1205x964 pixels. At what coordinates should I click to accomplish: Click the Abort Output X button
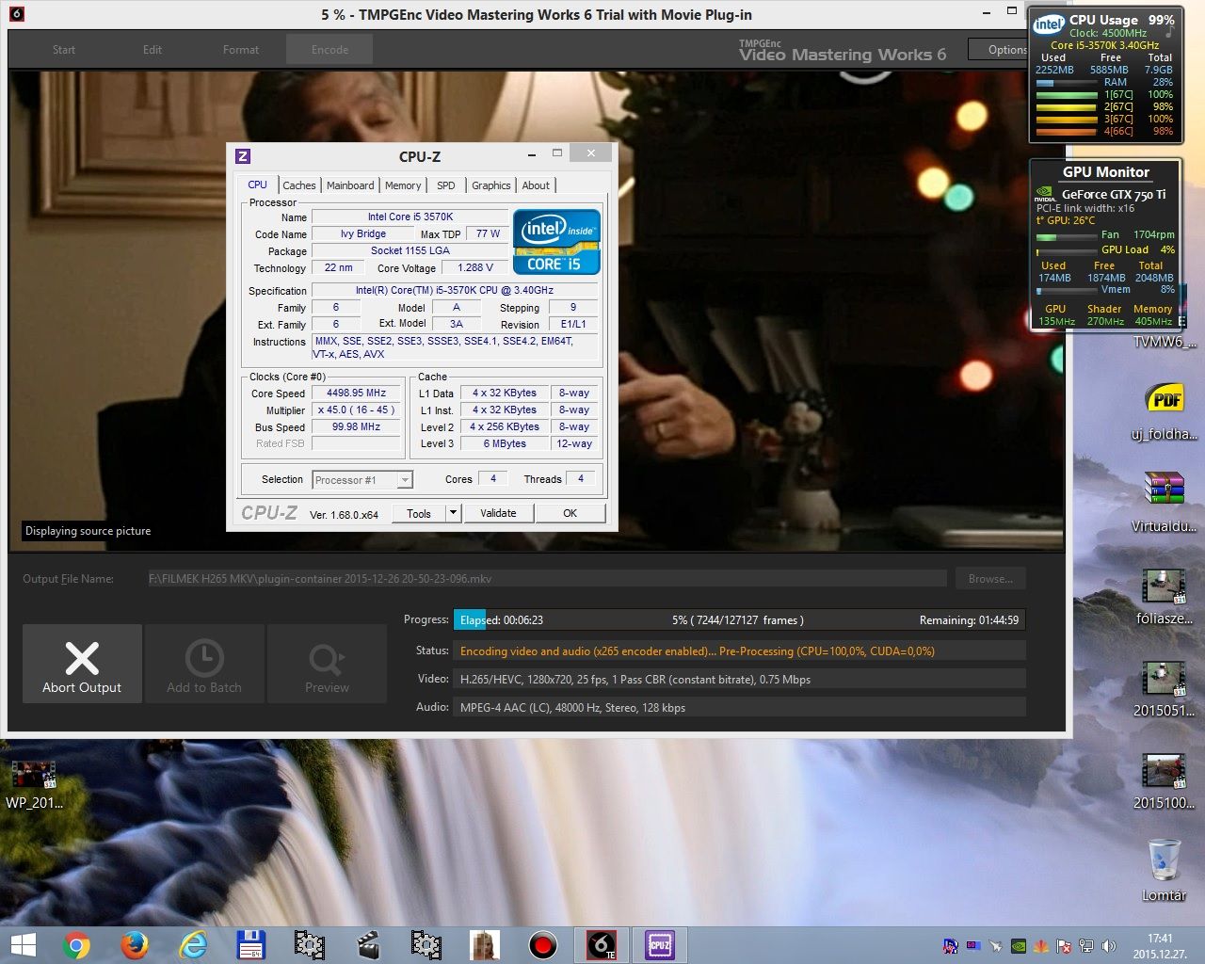pyautogui.click(x=82, y=664)
